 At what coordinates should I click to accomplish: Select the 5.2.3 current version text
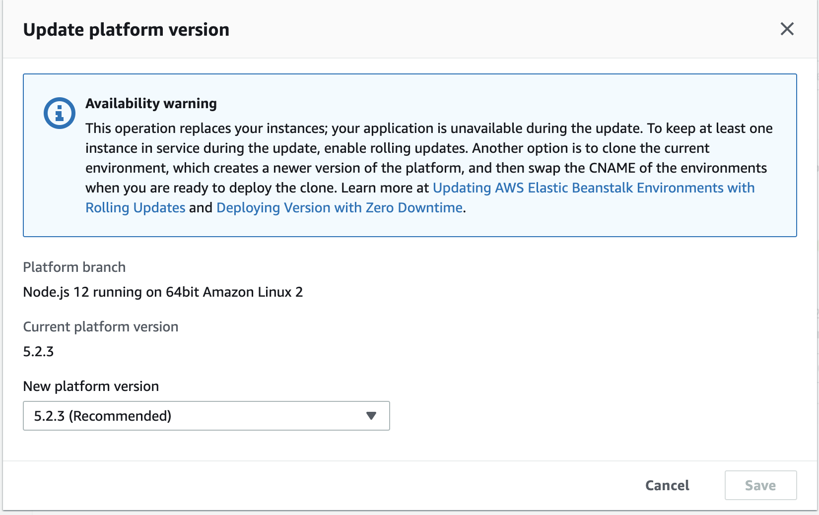39,351
